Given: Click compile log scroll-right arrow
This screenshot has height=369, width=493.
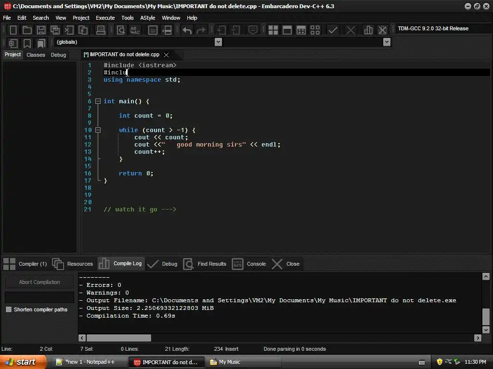Looking at the screenshot, I should 478,338.
